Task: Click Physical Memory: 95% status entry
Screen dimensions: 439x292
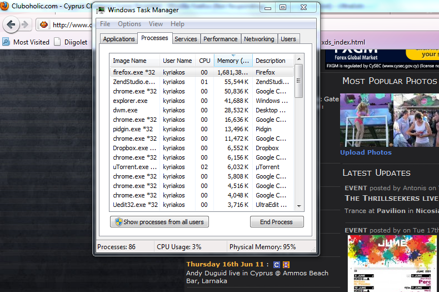Action: coord(263,247)
